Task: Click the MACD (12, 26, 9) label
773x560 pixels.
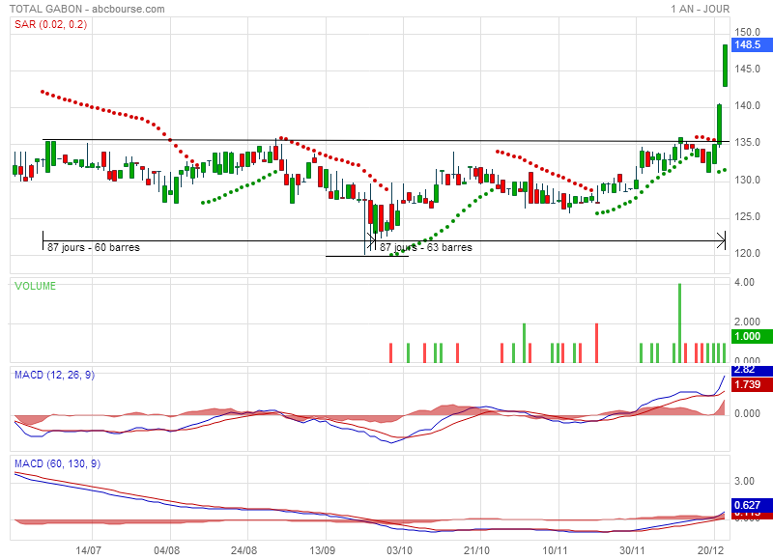Action: pos(54,376)
